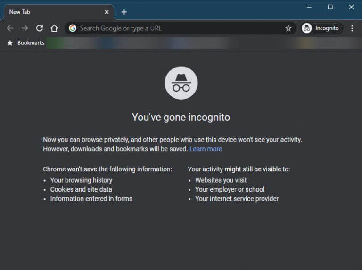The image size is (362, 270).
Task: Click the text 'Websites you visit'
Action: point(221,180)
